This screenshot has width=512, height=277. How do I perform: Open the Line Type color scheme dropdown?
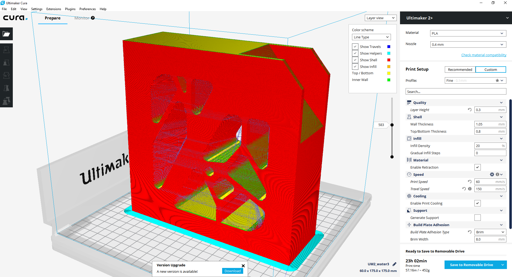371,37
